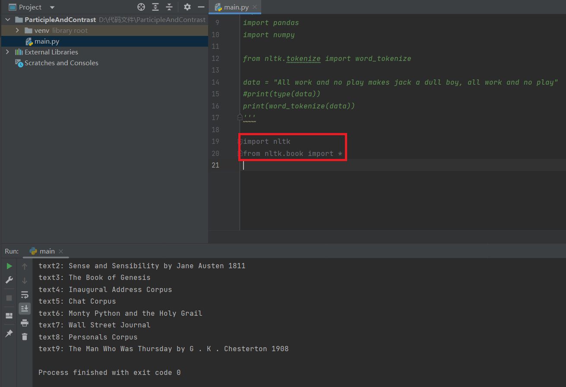Click the fold marker at line 17
566x387 pixels.
[x=240, y=117]
